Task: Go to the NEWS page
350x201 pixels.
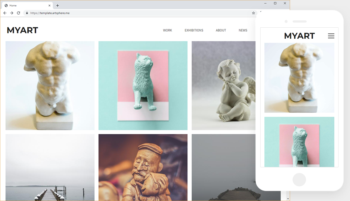Action: (x=243, y=30)
